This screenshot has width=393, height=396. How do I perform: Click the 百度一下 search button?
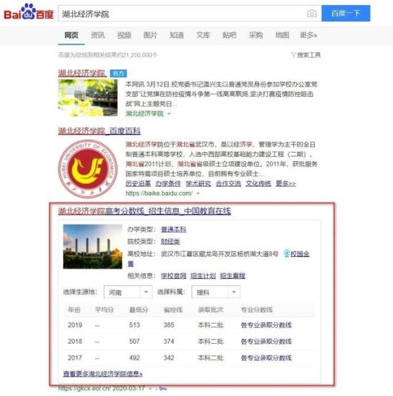coord(346,14)
